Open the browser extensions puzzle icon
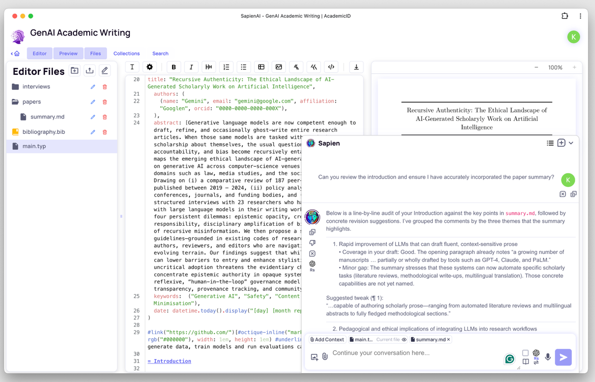 (x=565, y=16)
